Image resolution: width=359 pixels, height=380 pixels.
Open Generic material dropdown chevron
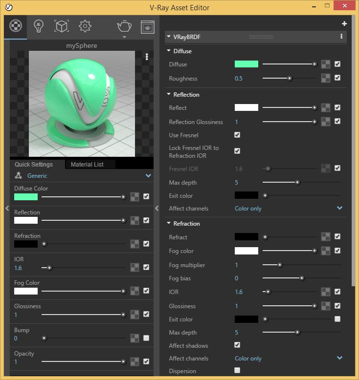click(148, 175)
